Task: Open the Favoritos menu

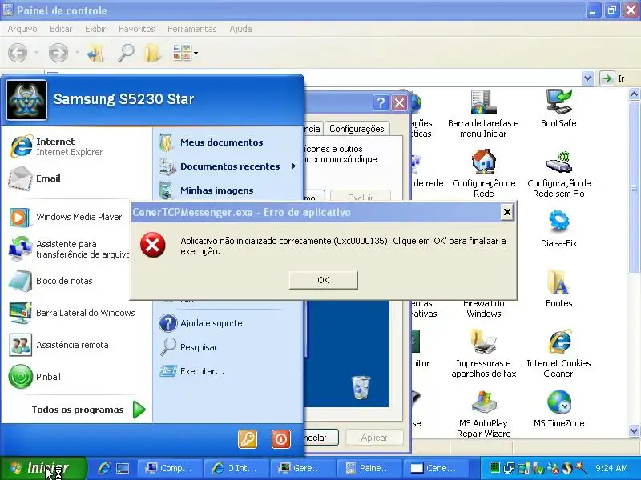Action: 136,29
